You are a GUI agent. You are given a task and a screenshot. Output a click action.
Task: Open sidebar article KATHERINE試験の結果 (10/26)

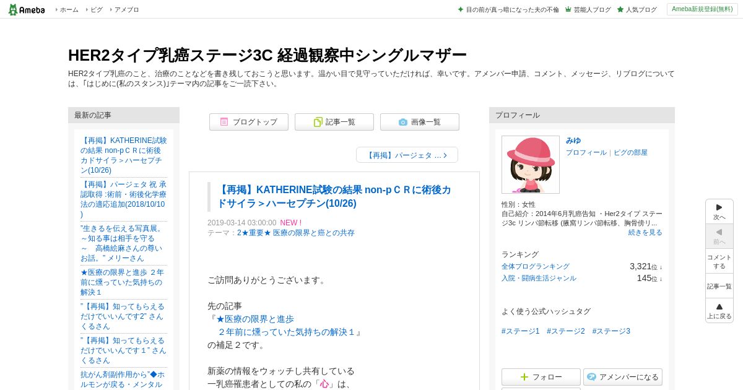click(124, 155)
